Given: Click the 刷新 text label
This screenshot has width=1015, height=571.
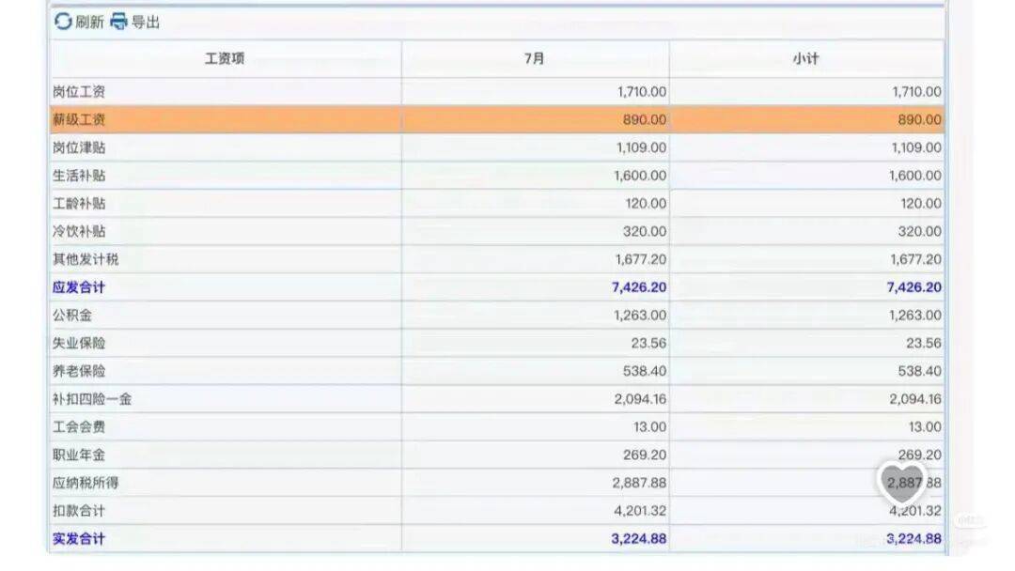Looking at the screenshot, I should (89, 23).
